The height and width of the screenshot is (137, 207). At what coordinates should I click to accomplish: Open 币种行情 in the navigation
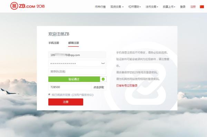tap(100, 7)
